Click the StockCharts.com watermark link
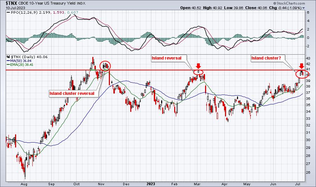This screenshot has height=187, width=316. (x=289, y=3)
